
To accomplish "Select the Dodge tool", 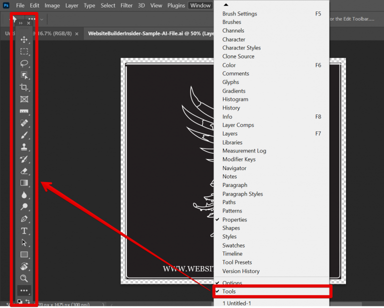I will click(24, 206).
